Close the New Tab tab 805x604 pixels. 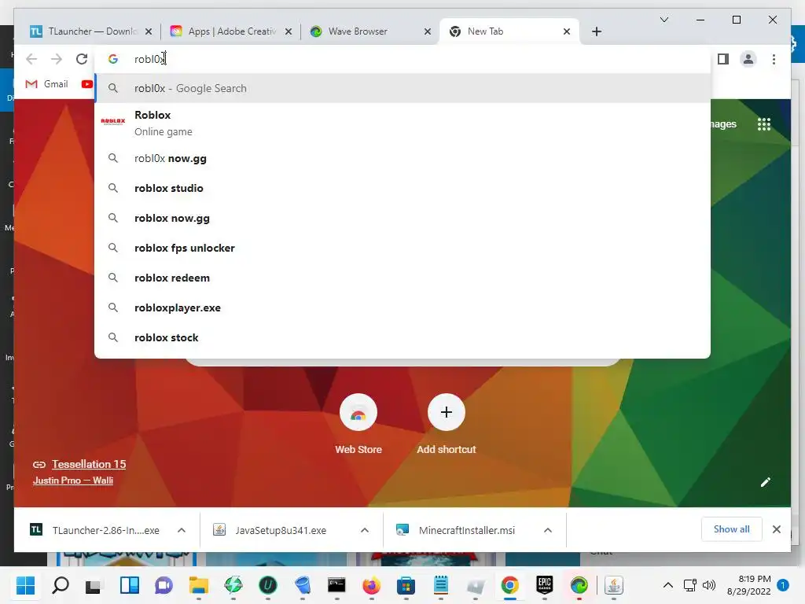tap(567, 31)
